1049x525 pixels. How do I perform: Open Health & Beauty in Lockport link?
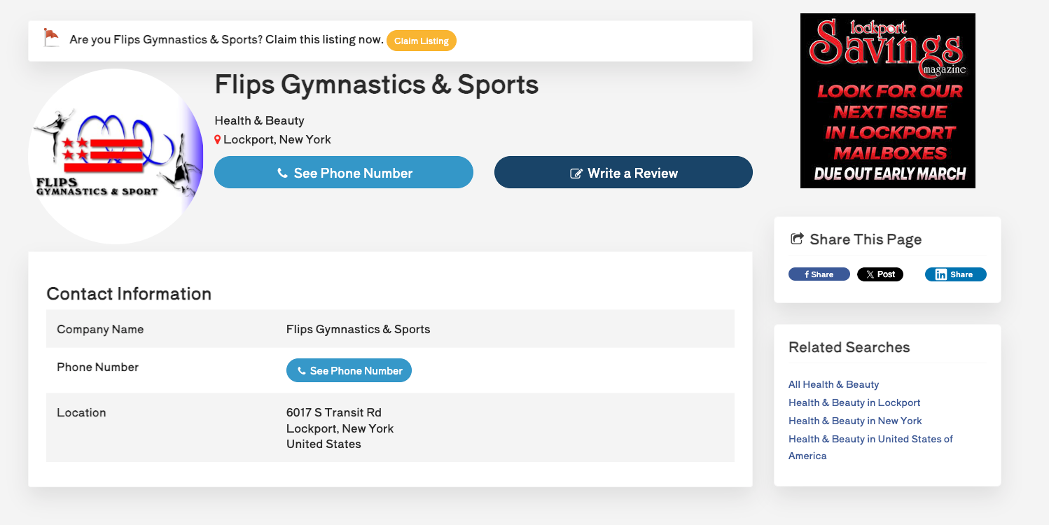(x=854, y=402)
